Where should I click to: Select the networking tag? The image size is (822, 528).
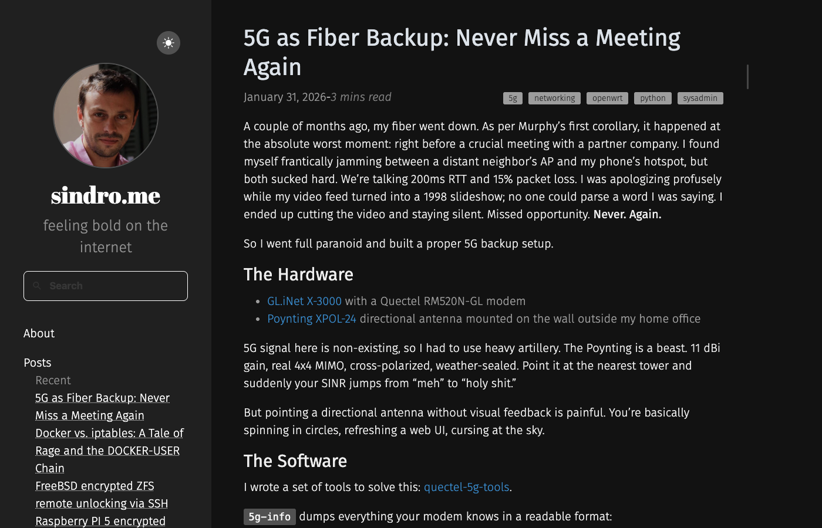(x=554, y=99)
